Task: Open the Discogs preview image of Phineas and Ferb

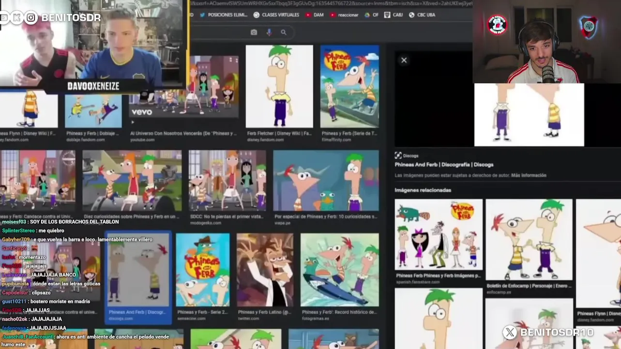Action: tap(529, 115)
